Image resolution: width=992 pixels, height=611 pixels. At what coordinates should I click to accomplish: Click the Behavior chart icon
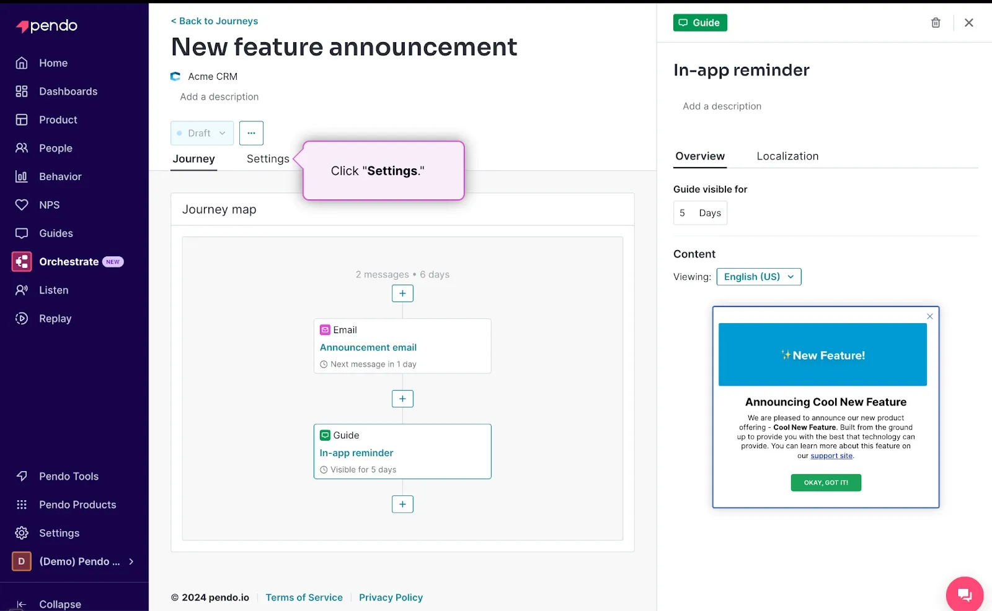coord(22,177)
